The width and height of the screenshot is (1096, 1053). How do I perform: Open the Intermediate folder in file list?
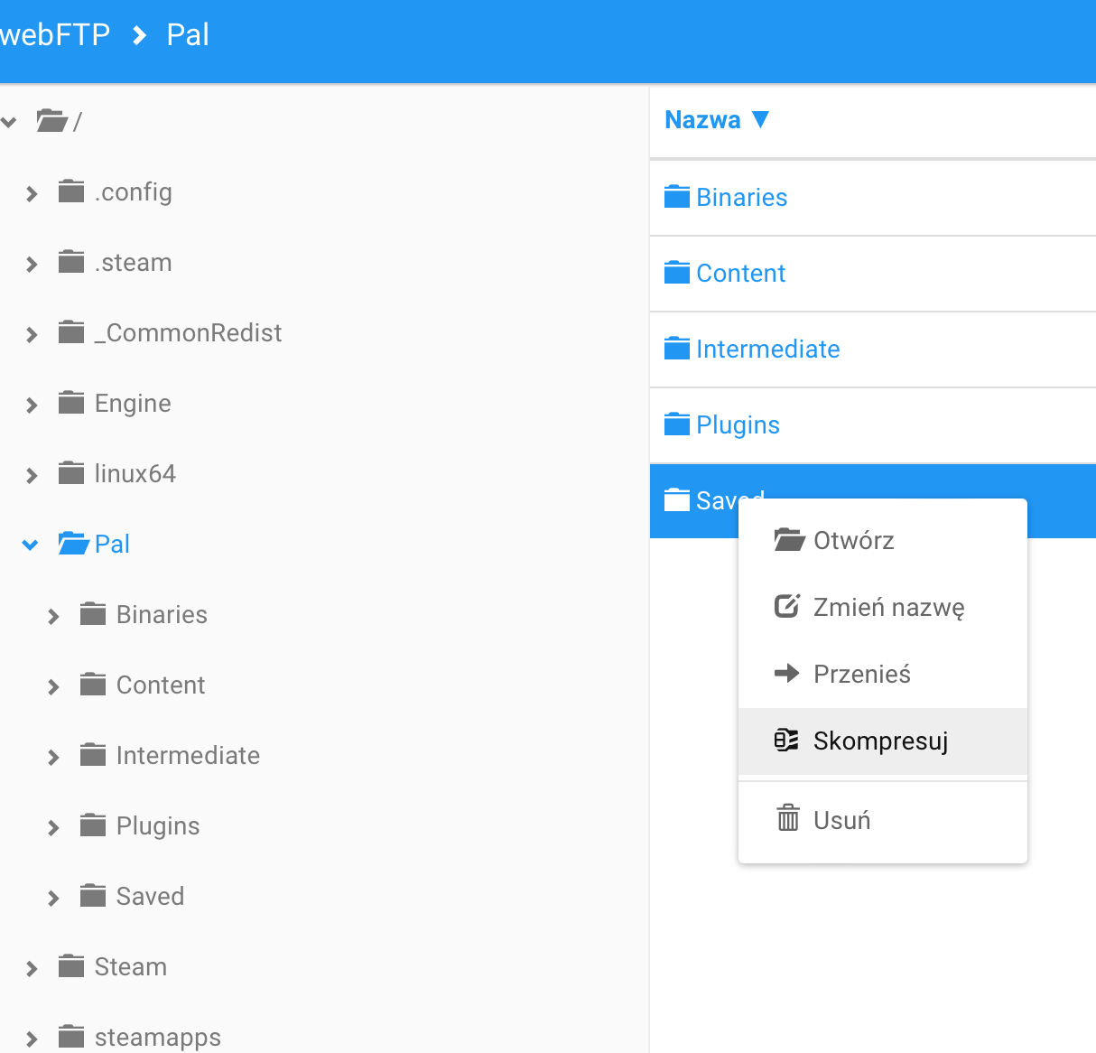pyautogui.click(x=767, y=349)
